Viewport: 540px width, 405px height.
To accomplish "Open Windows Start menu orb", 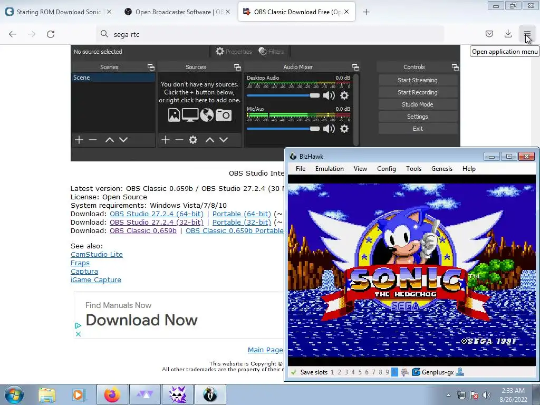I will tap(14, 394).
